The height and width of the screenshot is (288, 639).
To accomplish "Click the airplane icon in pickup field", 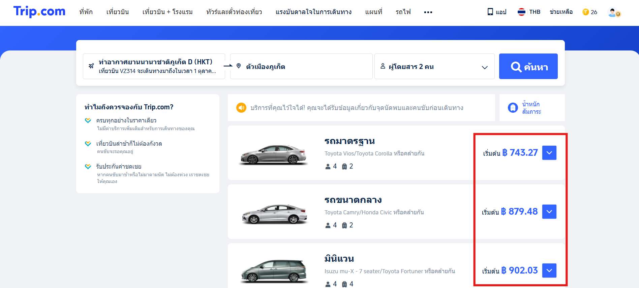I will 91,66.
